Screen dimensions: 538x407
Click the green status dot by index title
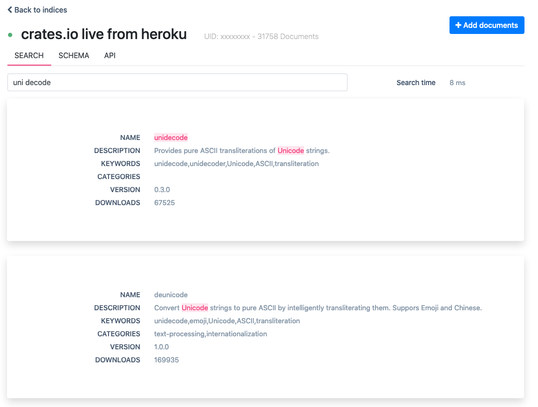click(x=10, y=34)
